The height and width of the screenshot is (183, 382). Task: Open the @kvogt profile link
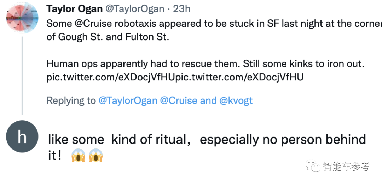pyautogui.click(x=236, y=100)
